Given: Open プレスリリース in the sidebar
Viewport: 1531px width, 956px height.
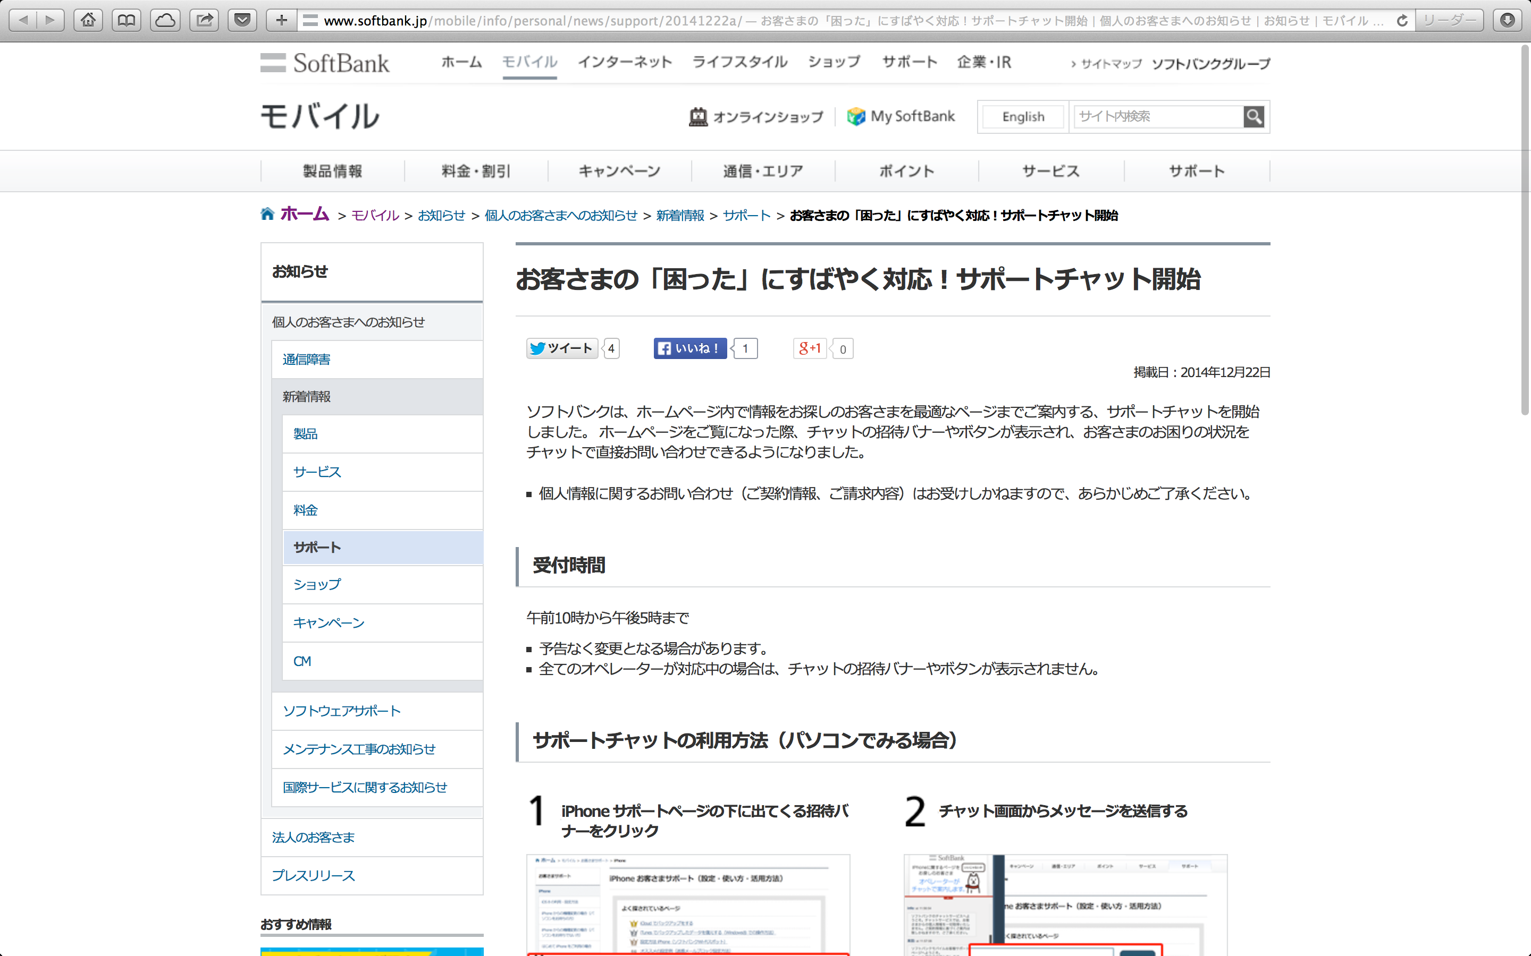Looking at the screenshot, I should [x=372, y=876].
